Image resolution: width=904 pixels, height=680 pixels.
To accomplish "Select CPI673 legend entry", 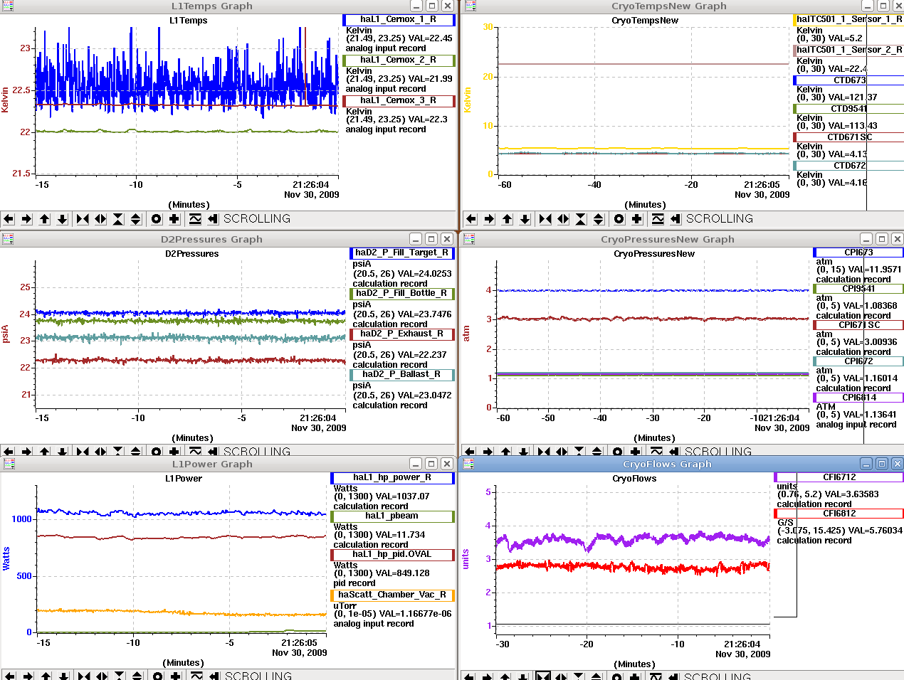I will click(x=858, y=253).
